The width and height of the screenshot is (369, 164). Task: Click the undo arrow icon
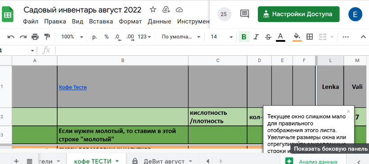click(11, 37)
